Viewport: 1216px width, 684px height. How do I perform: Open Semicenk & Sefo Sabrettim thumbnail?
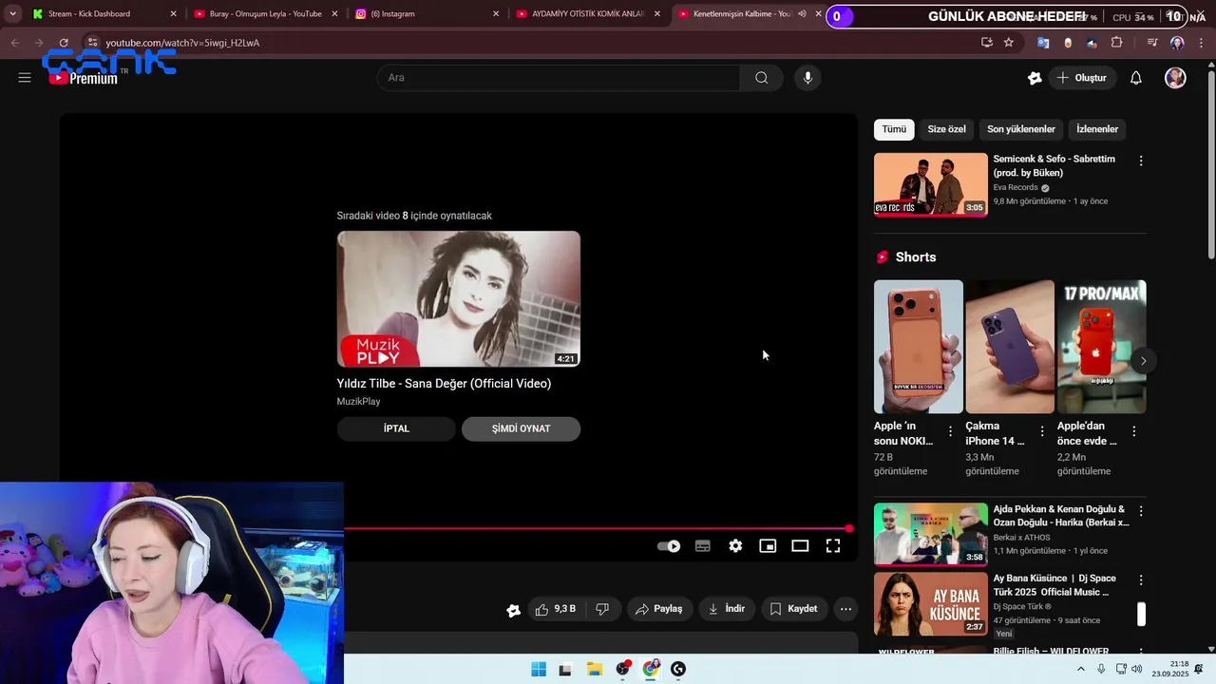[931, 184]
